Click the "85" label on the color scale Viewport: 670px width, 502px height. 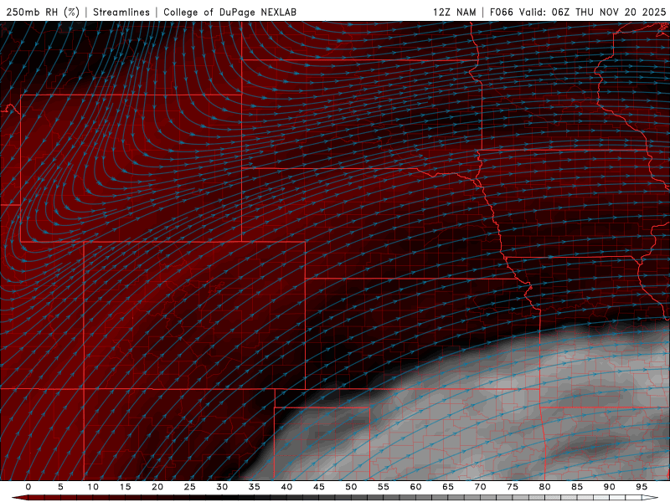(x=577, y=487)
